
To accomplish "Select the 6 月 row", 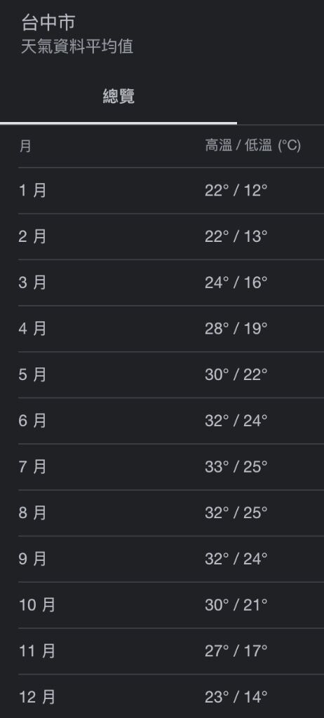I will (x=171, y=421).
